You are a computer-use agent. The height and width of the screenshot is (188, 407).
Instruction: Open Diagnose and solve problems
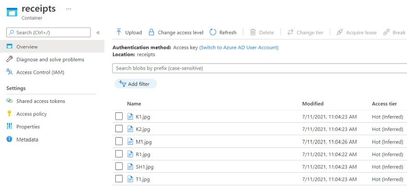coord(50,60)
